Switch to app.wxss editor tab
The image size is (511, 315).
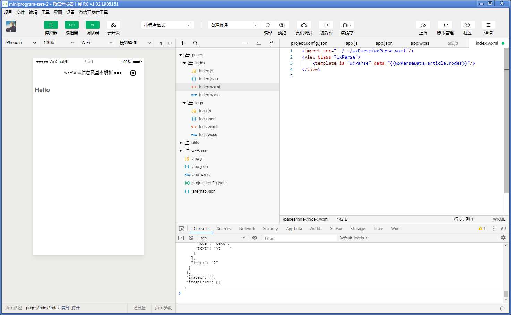click(420, 43)
